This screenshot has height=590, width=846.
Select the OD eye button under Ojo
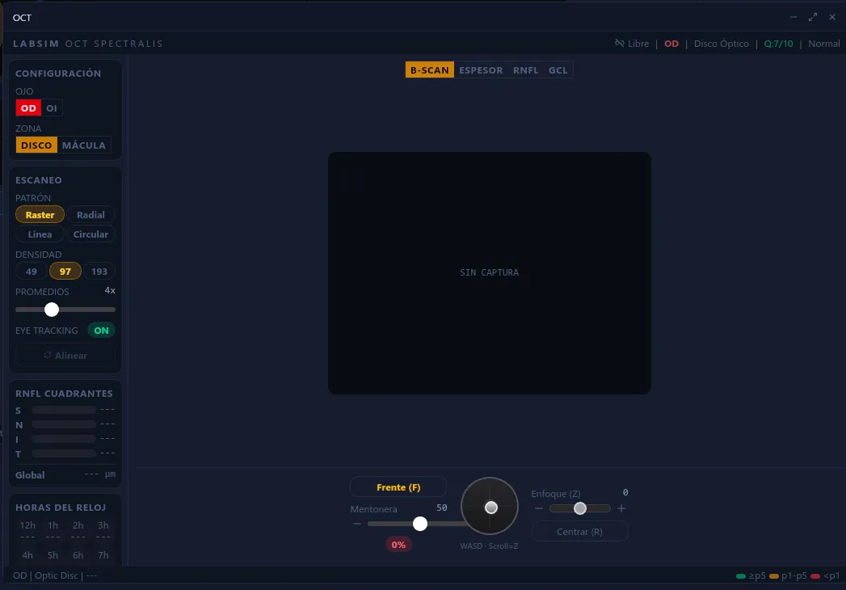(28, 108)
